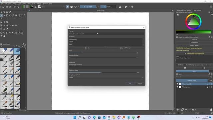213x120 pixels.
Task: Select the Ellipse shape tool
Action: pyautogui.click(x=10, y=16)
